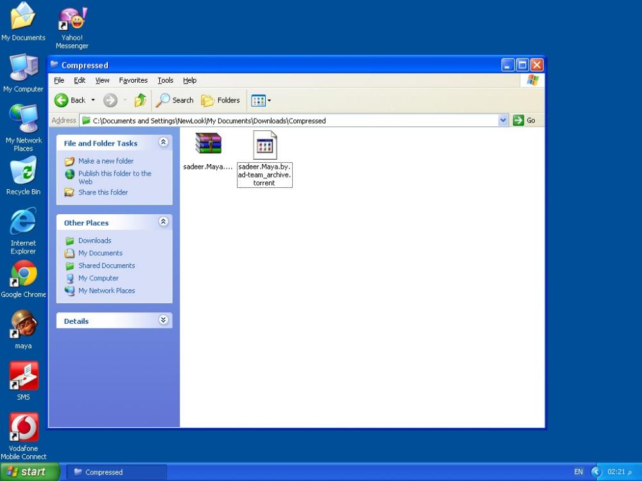
Task: Click the Make a new folder icon
Action: coord(69,161)
